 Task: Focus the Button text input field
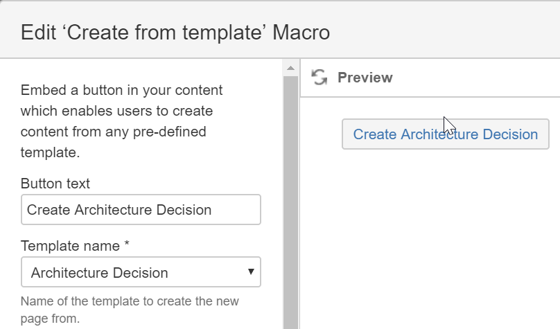[x=141, y=210]
